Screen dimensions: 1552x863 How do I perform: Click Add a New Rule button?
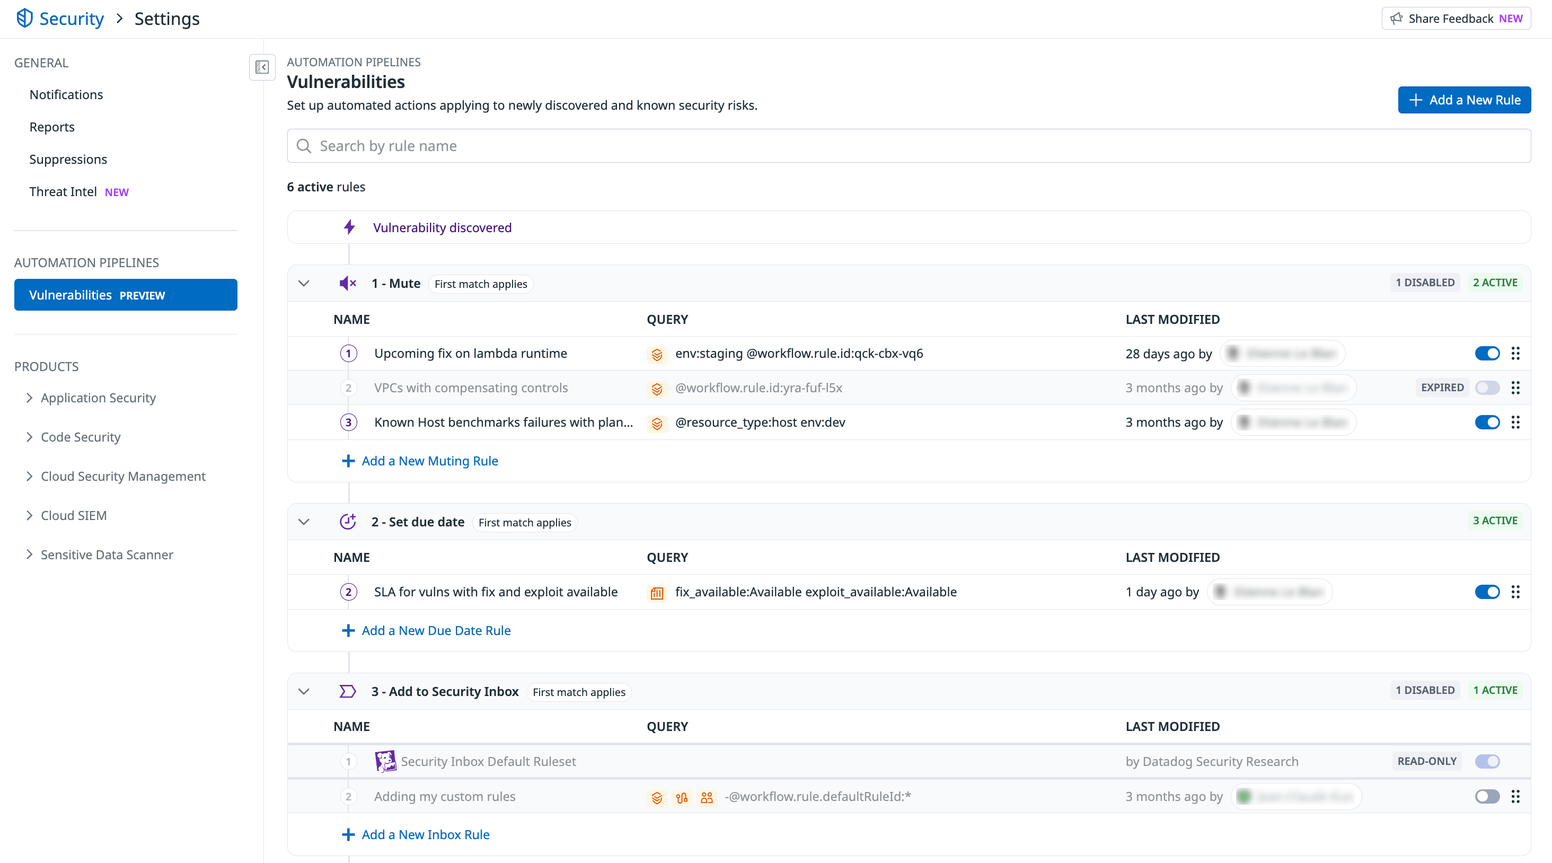tap(1464, 100)
